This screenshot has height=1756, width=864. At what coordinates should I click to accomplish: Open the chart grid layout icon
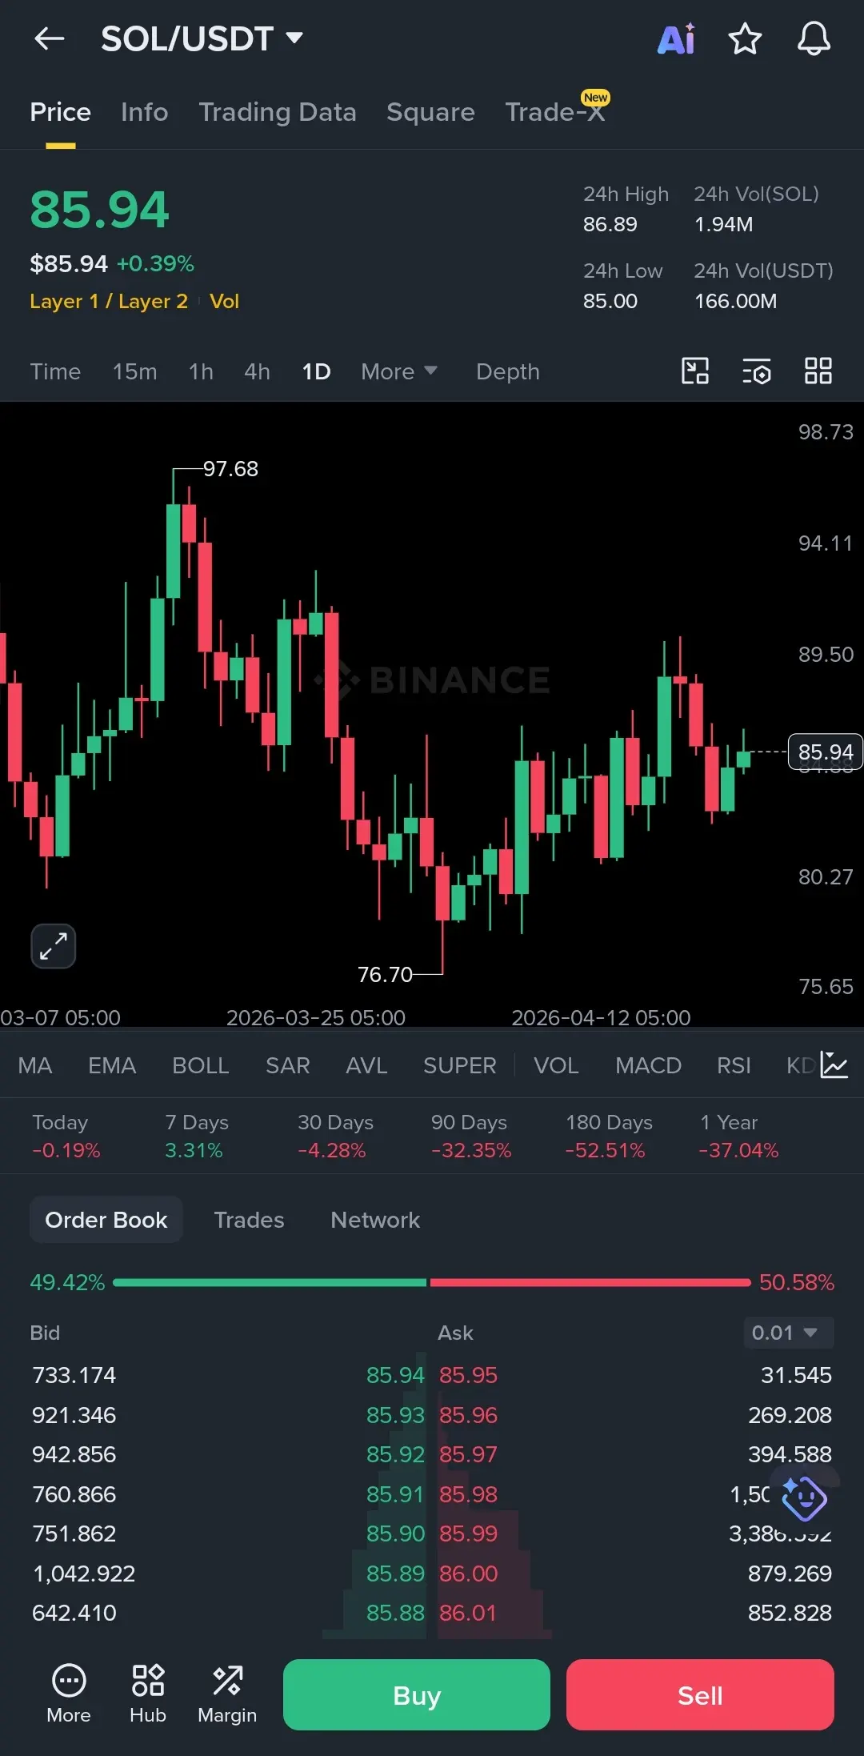[x=818, y=371]
